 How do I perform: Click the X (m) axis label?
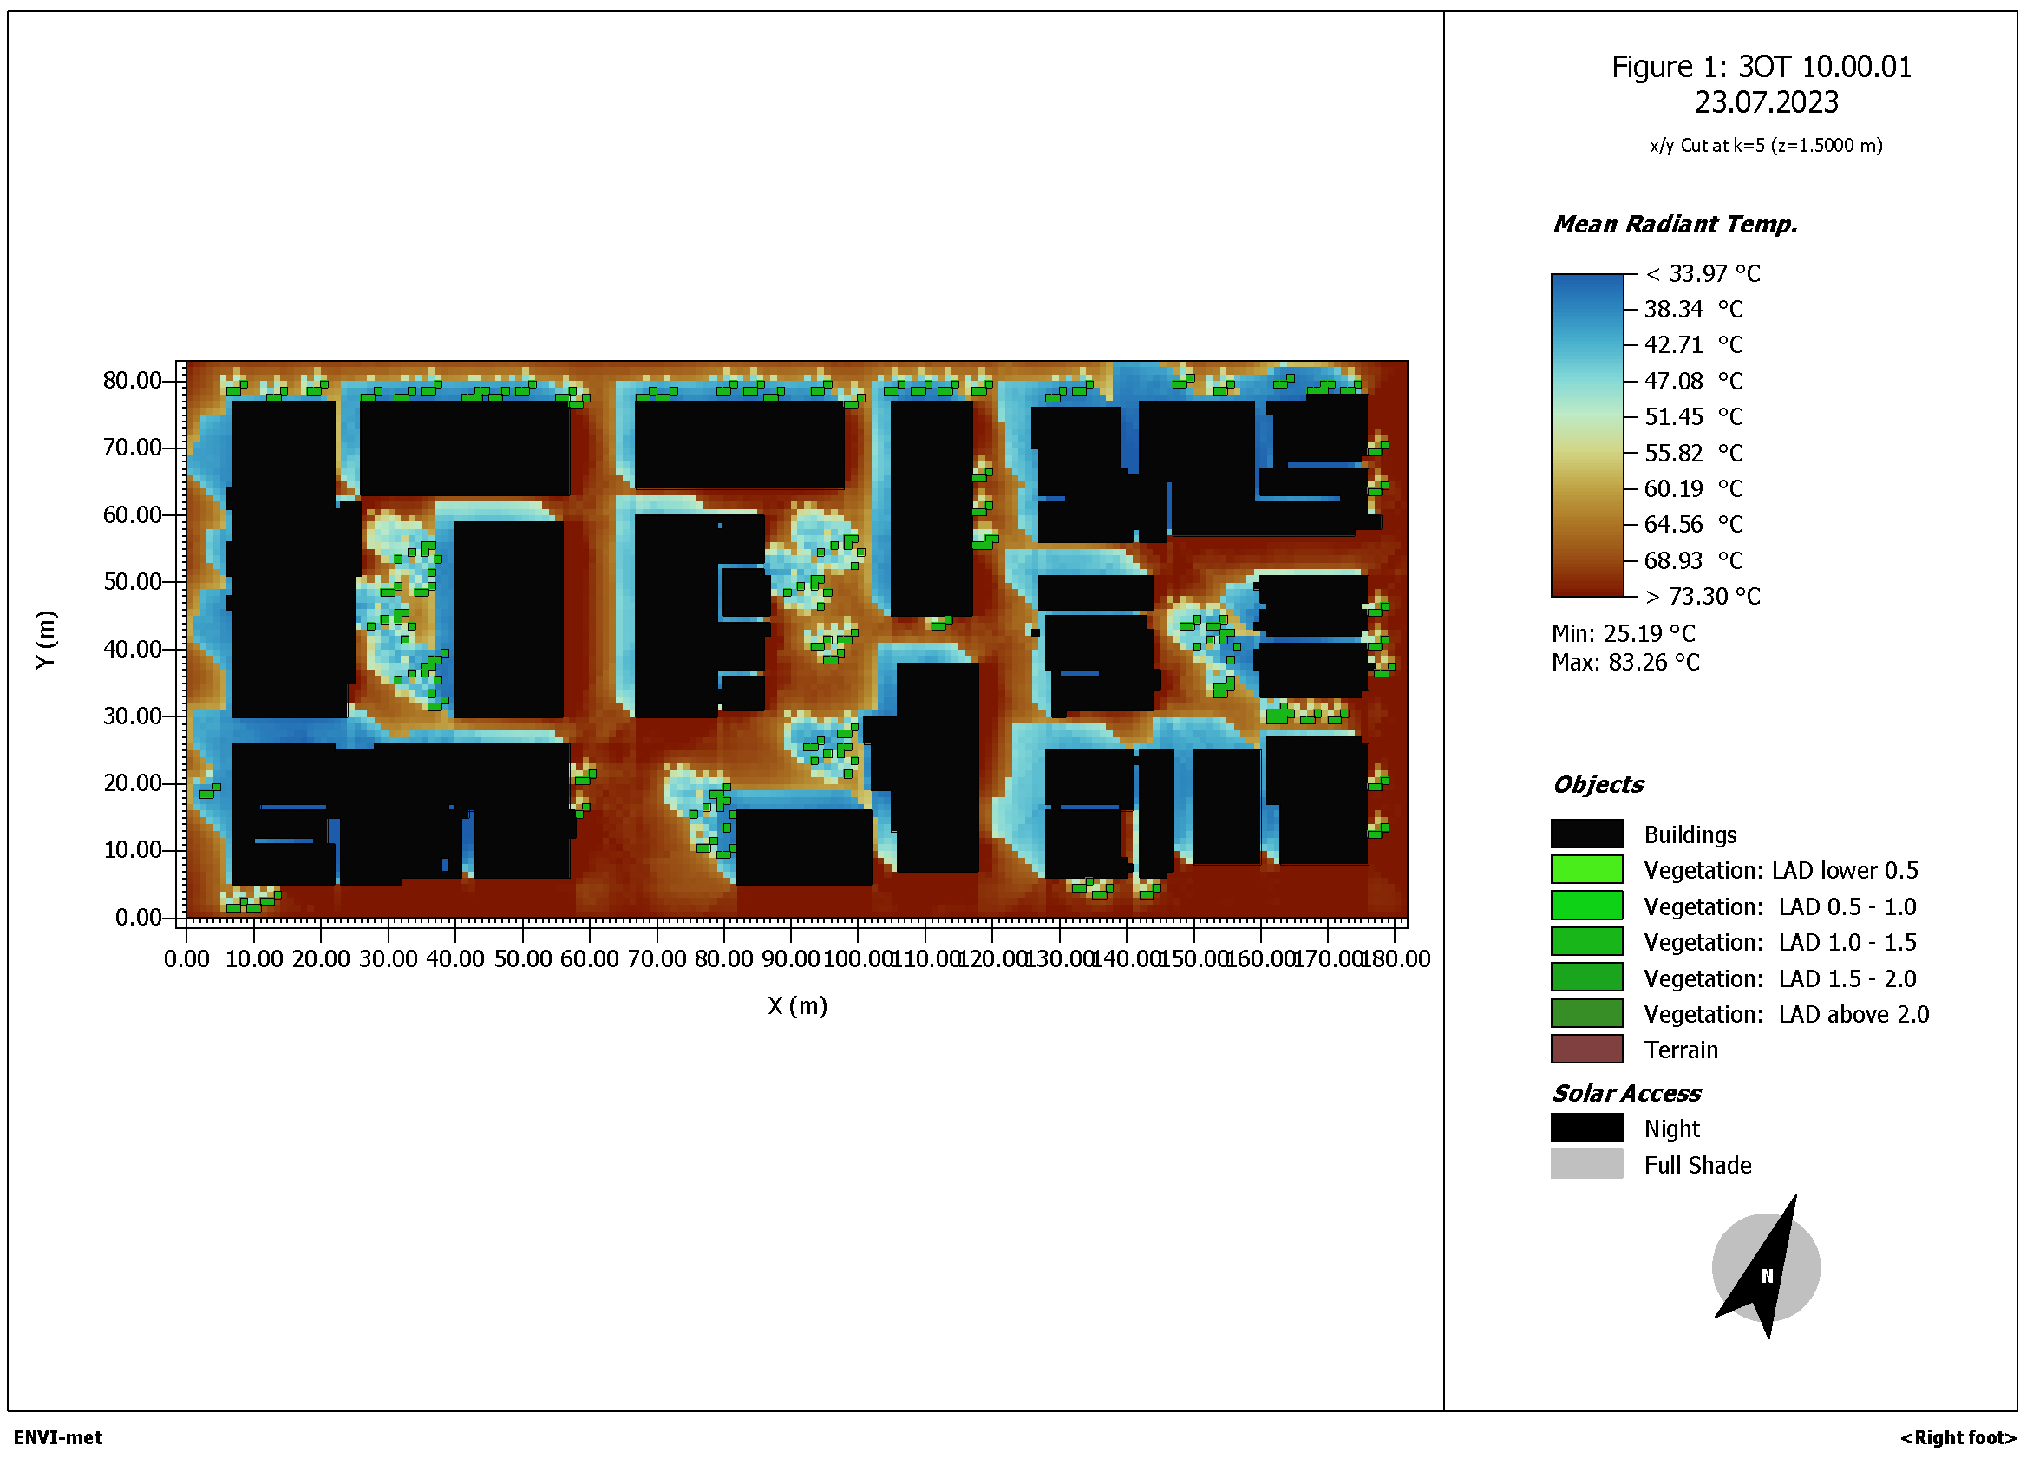coord(797,1005)
